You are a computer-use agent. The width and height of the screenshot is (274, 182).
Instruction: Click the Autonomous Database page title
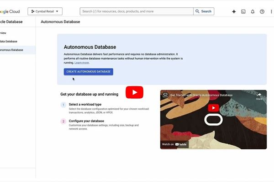click(x=60, y=22)
